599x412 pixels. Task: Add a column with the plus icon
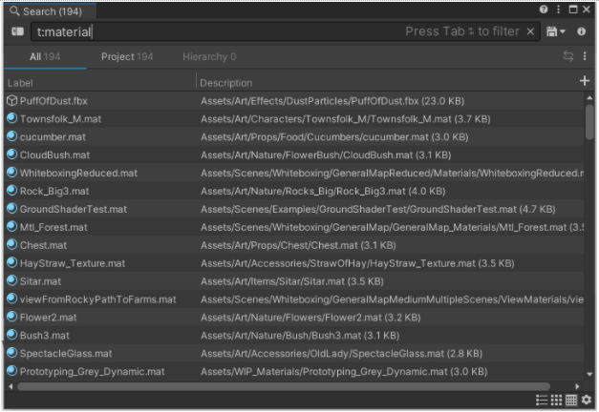[584, 81]
